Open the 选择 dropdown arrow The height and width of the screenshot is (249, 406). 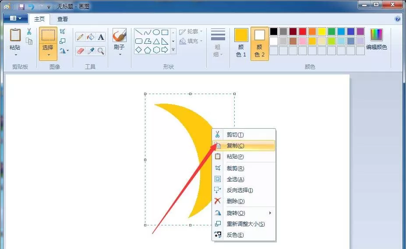click(49, 55)
